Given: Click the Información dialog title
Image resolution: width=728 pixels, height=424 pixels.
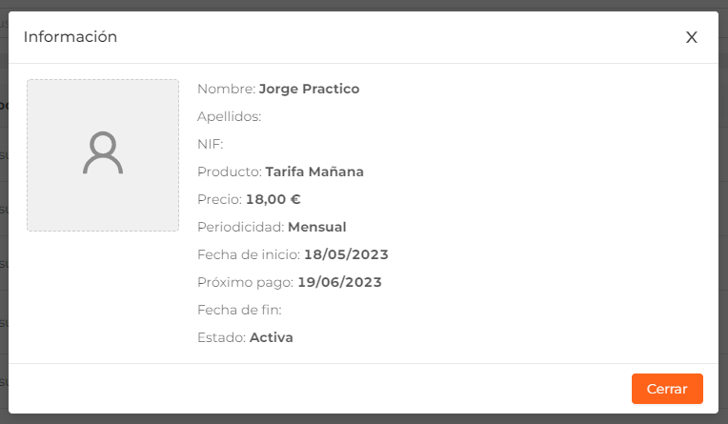Looking at the screenshot, I should [71, 37].
